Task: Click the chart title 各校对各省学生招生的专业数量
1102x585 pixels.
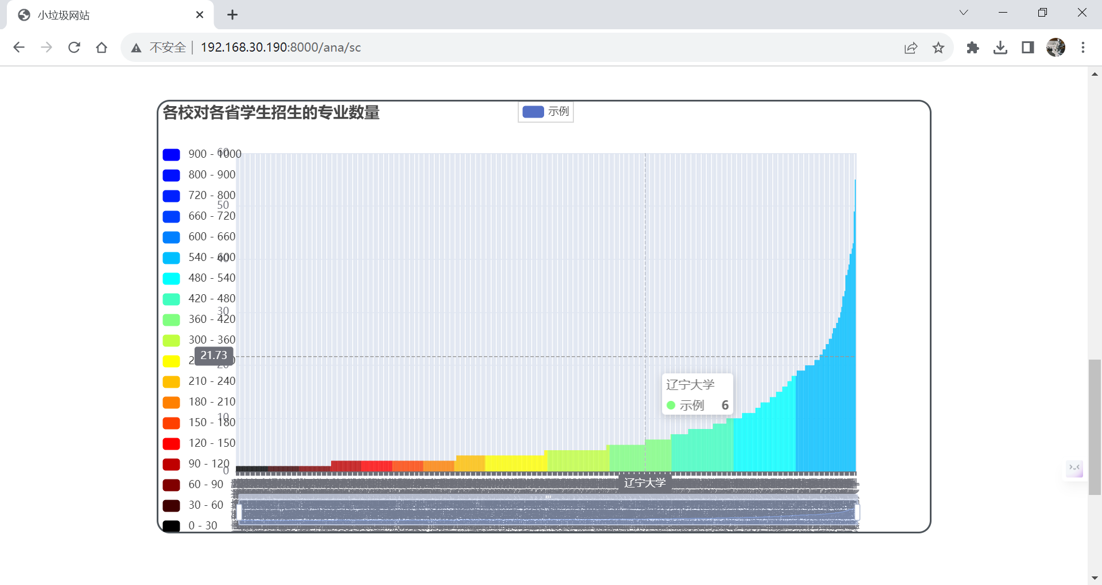Action: (x=271, y=112)
